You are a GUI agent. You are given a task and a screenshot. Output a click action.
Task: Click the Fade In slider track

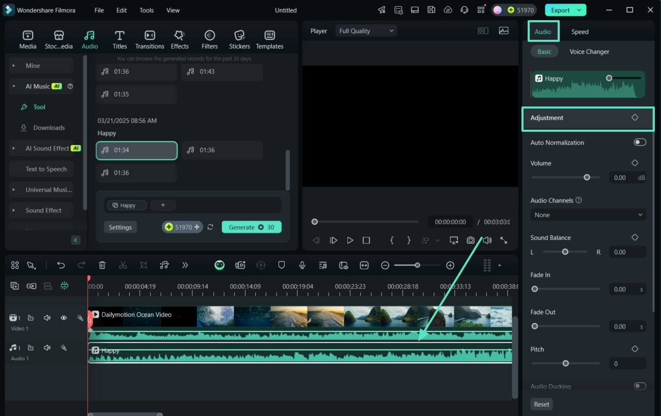(x=566, y=289)
